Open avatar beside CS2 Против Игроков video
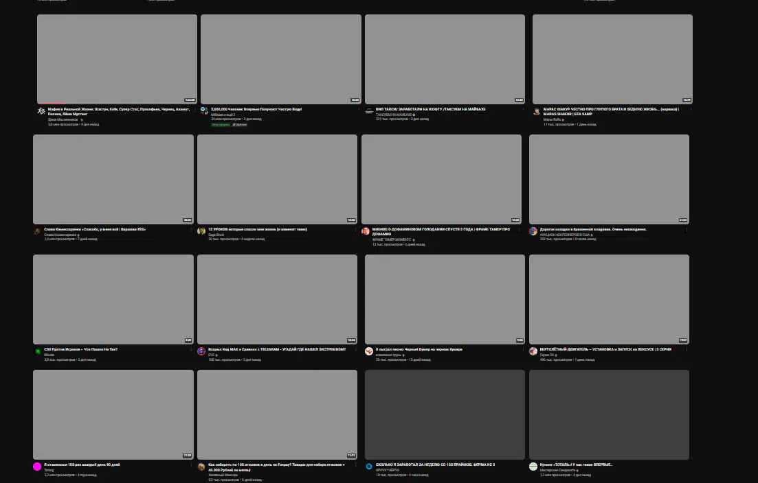The height and width of the screenshot is (483, 758). click(x=36, y=351)
